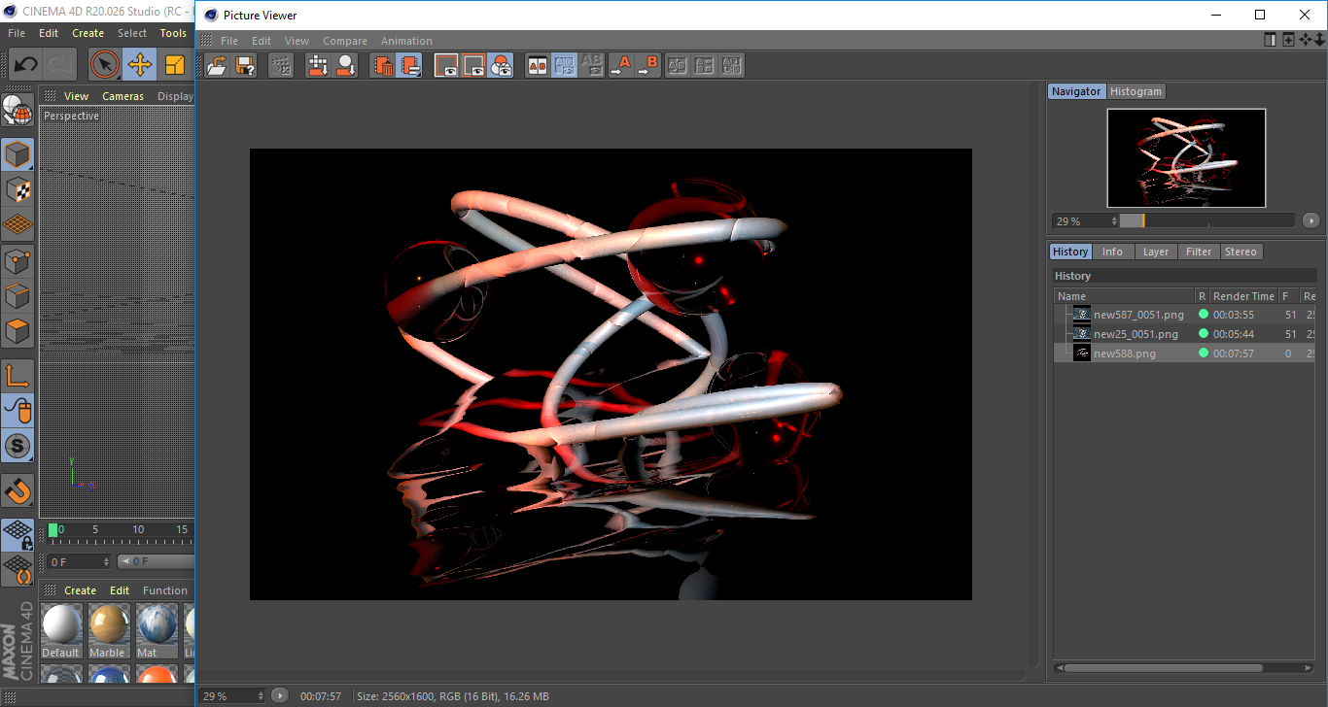Select new25_0051.png in render history
This screenshot has width=1328, height=707.
point(1136,334)
